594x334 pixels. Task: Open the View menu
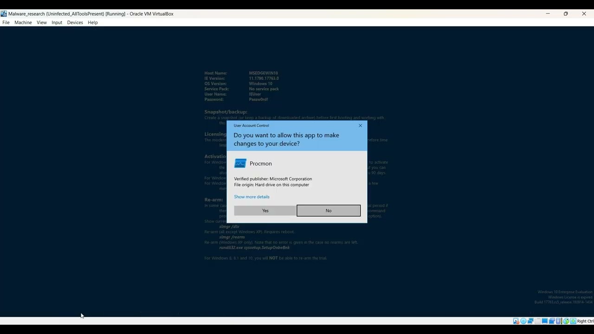[42, 22]
